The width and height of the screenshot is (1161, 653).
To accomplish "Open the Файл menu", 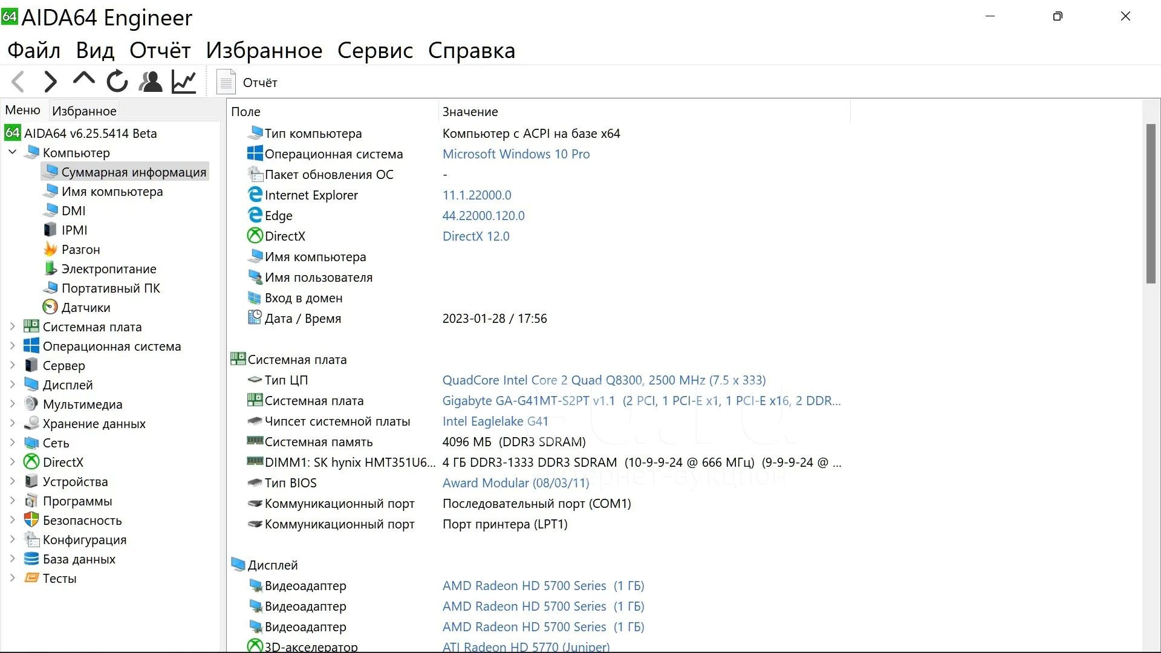I will [x=34, y=50].
